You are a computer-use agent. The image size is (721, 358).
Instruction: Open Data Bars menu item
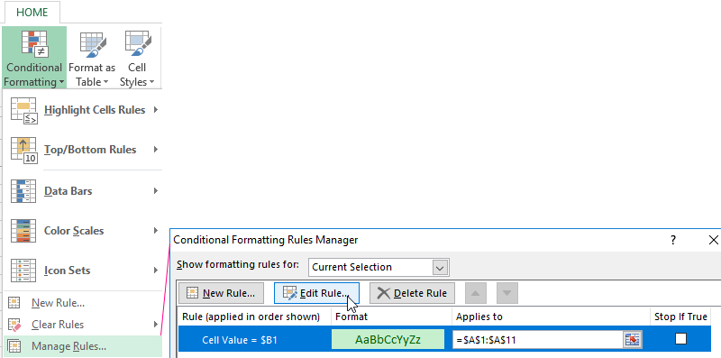click(x=83, y=191)
